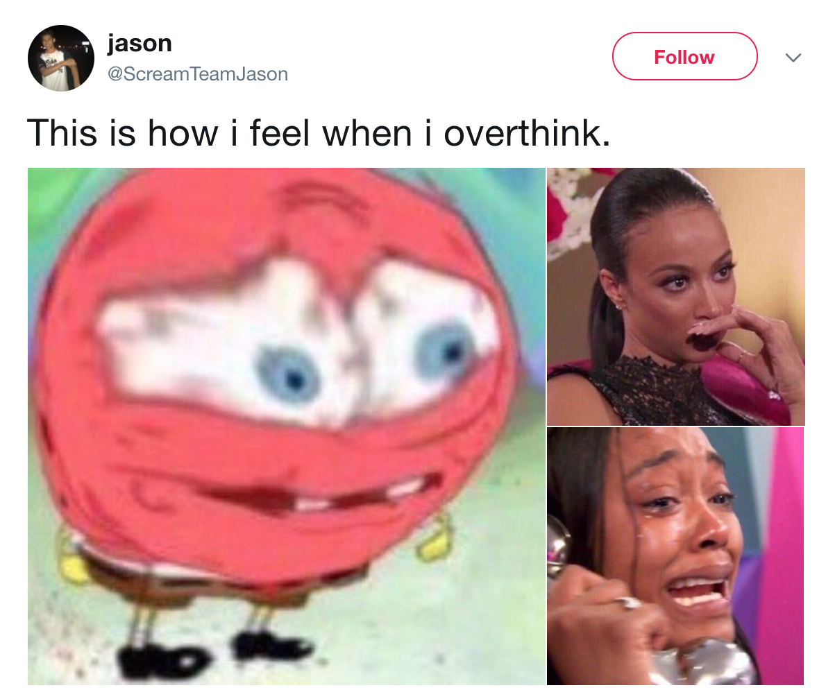The image size is (826, 699).
Task: Expand the tweet options chevron
Action: [x=793, y=57]
